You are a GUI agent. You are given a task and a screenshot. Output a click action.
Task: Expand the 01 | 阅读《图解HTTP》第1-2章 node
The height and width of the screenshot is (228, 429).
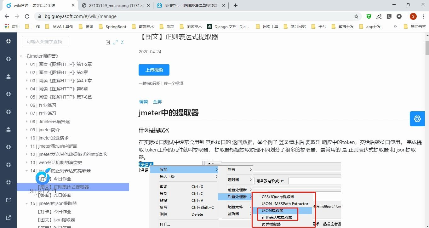click(x=27, y=64)
